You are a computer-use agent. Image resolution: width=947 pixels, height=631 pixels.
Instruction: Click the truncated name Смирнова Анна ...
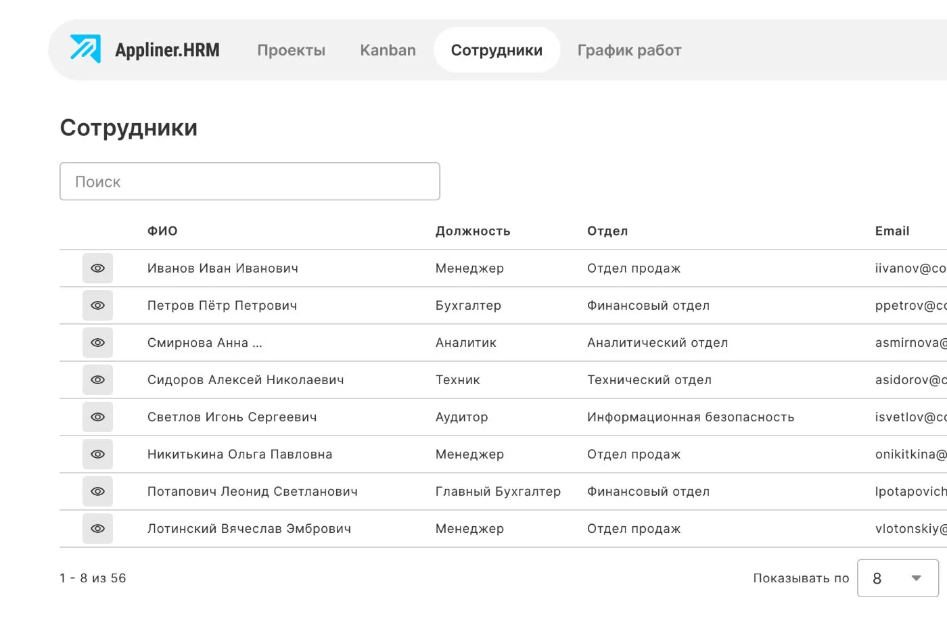(x=204, y=343)
